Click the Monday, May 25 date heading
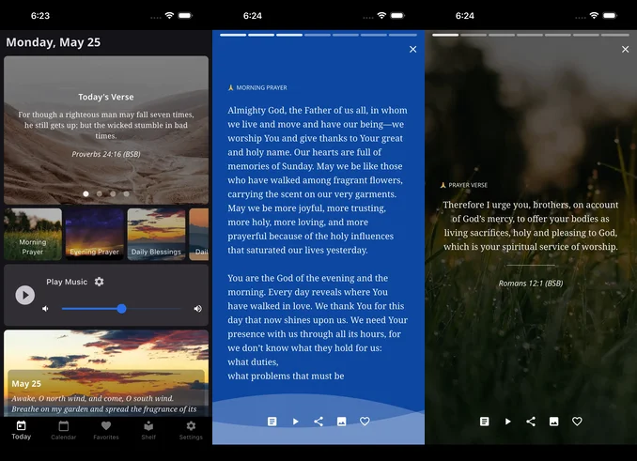 tap(54, 42)
